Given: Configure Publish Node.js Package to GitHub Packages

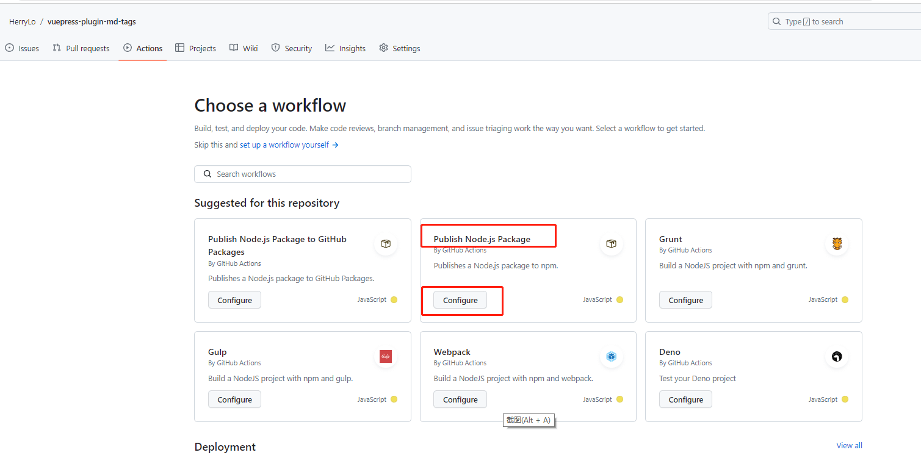Looking at the screenshot, I should coord(235,300).
